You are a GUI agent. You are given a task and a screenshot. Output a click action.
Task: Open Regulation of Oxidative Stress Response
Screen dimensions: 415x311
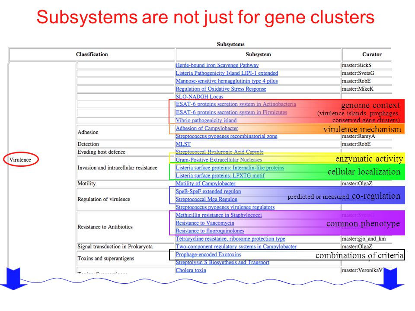point(221,89)
